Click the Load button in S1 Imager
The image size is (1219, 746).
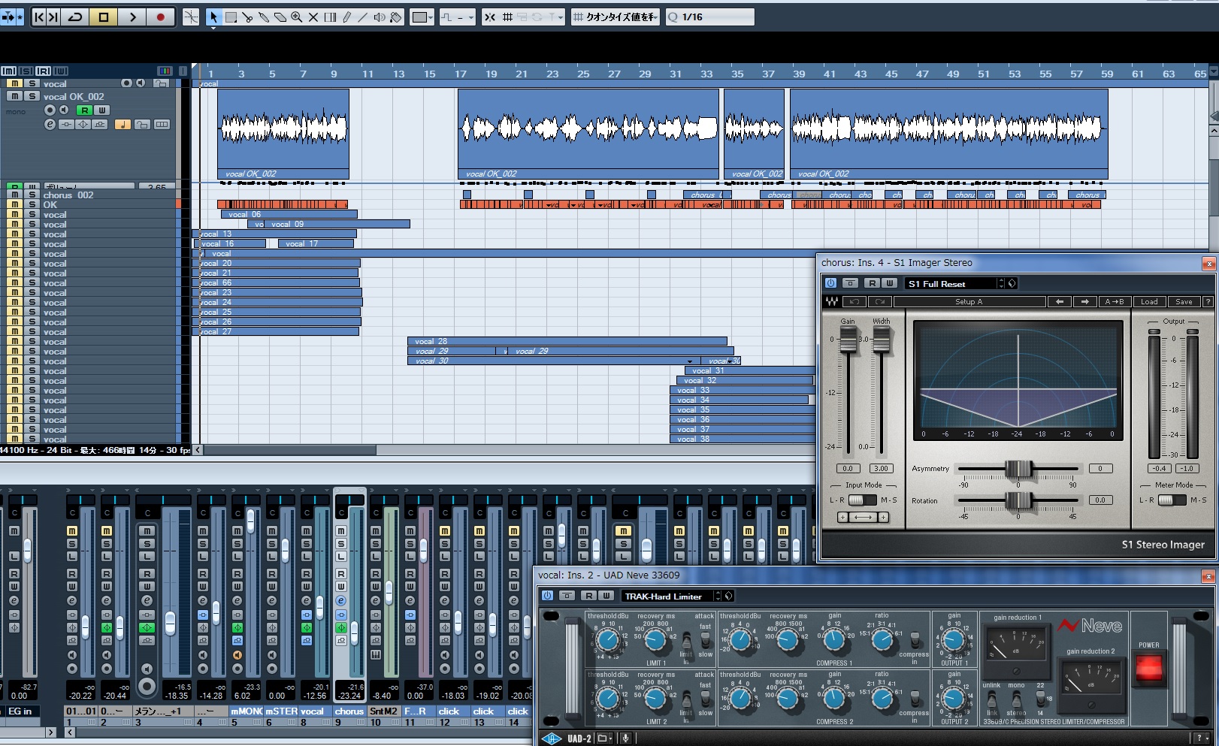pyautogui.click(x=1149, y=301)
